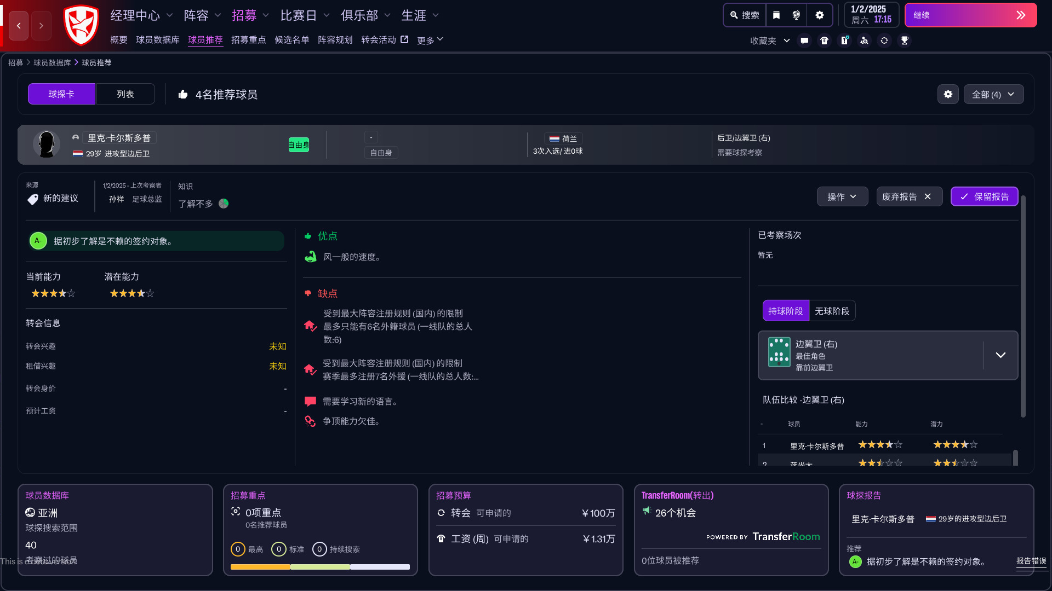The width and height of the screenshot is (1052, 591).
Task: Open the scouting magnifier-person icon
Action: pos(864,40)
